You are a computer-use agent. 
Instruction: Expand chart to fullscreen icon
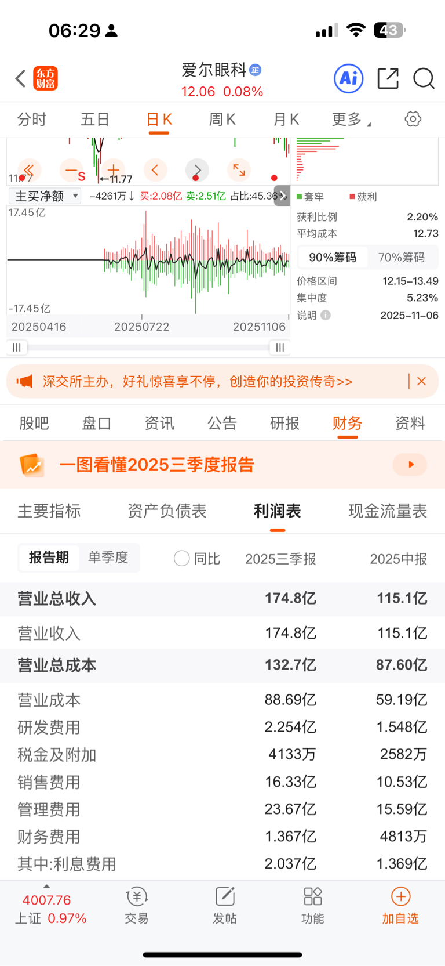click(239, 170)
